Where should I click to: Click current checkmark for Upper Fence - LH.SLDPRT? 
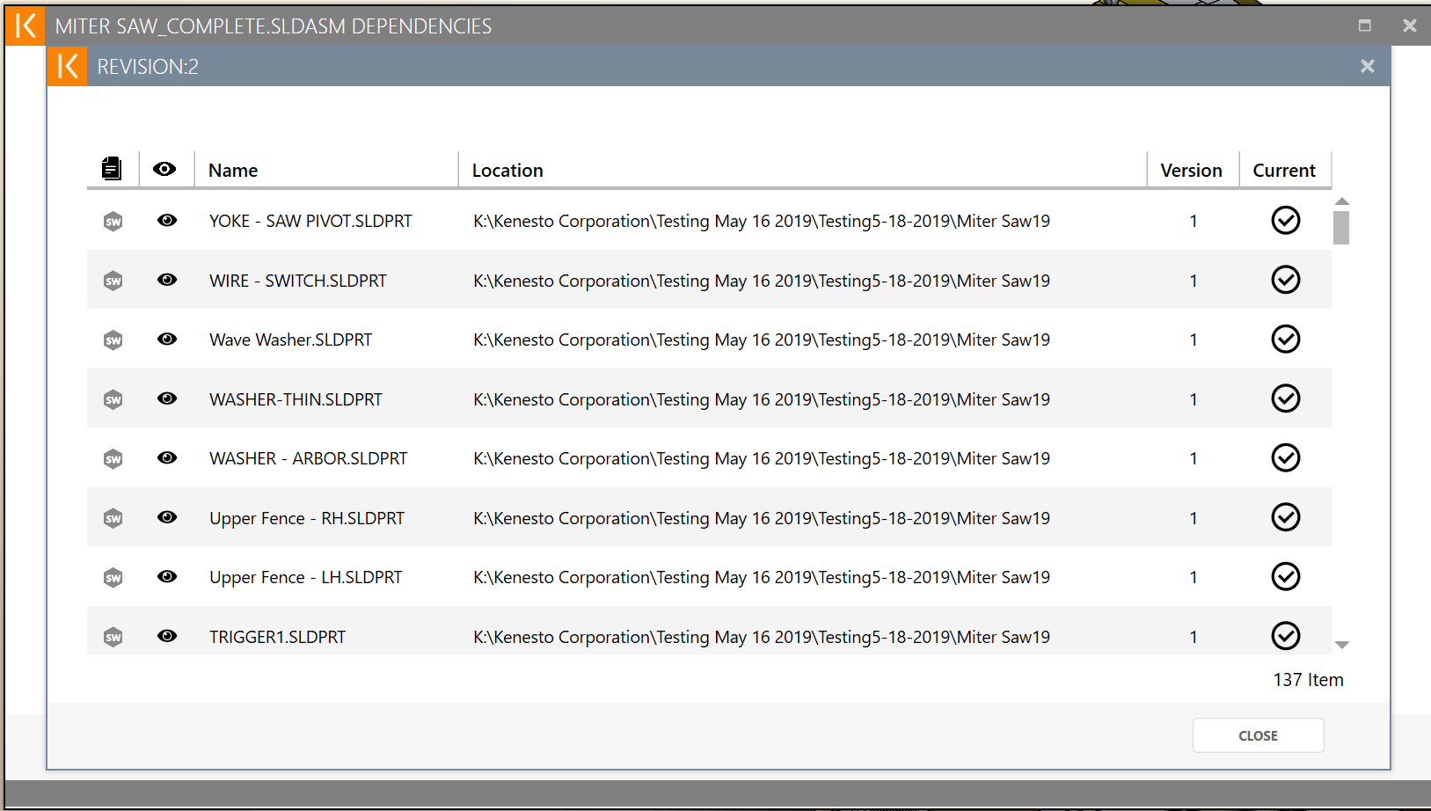pos(1286,576)
